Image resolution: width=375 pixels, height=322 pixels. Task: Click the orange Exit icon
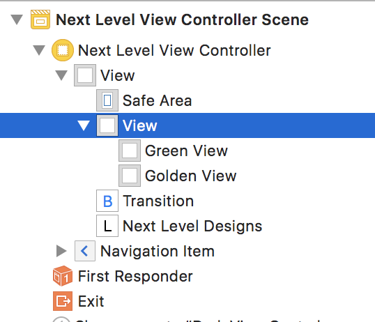coord(63,301)
